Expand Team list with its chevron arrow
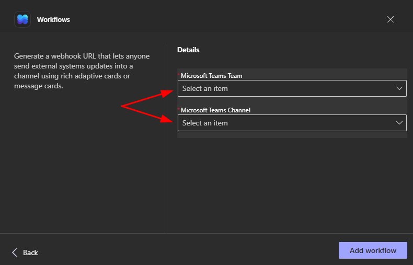 pos(399,88)
